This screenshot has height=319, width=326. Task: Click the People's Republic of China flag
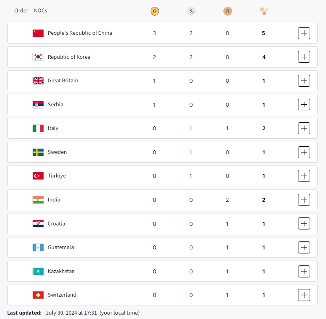[38, 33]
